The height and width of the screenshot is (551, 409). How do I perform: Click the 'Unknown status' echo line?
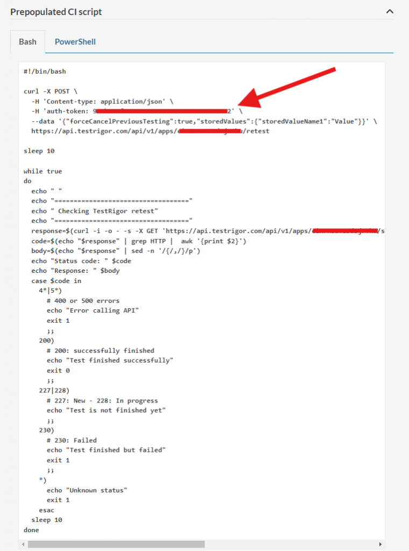(87, 490)
